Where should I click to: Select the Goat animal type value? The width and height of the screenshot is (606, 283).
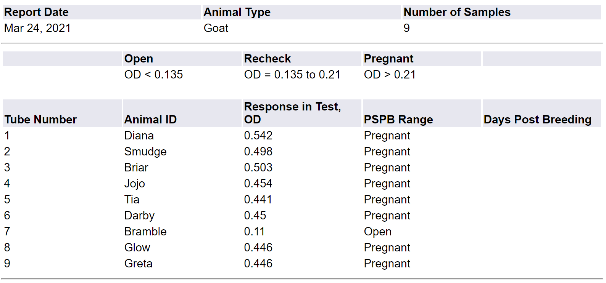point(216,28)
